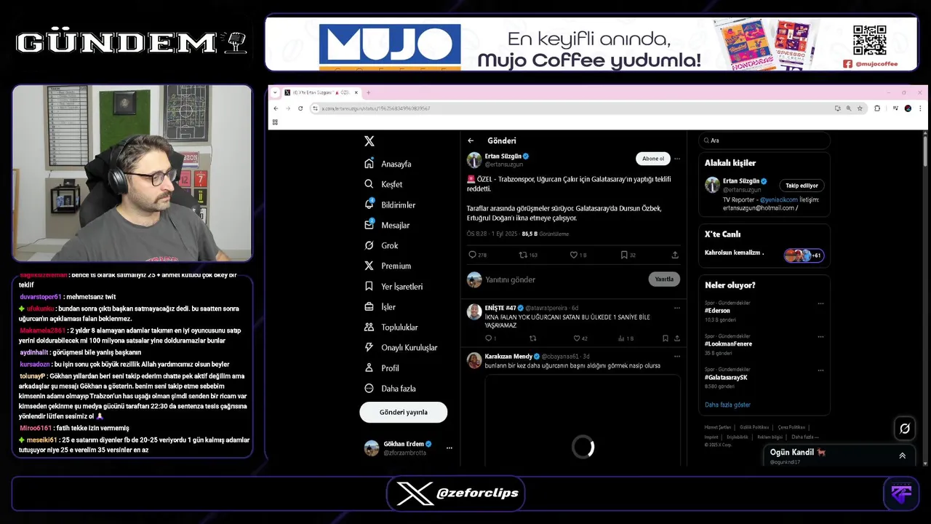The width and height of the screenshot is (931, 524).
Task: Open options for the #GalatasaraySK trend
Action: click(820, 370)
